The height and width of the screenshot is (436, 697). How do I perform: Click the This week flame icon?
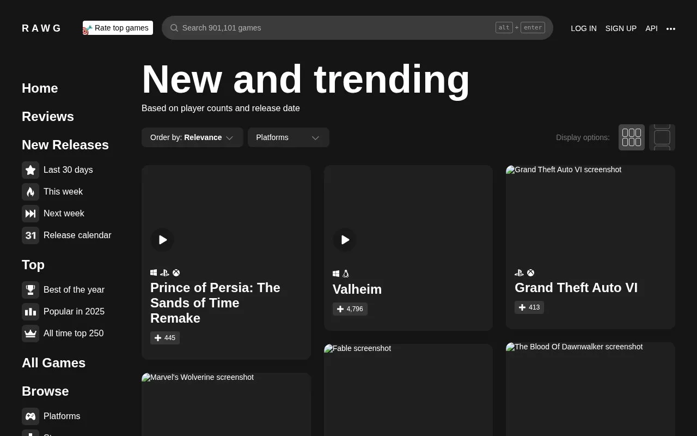coord(30,192)
